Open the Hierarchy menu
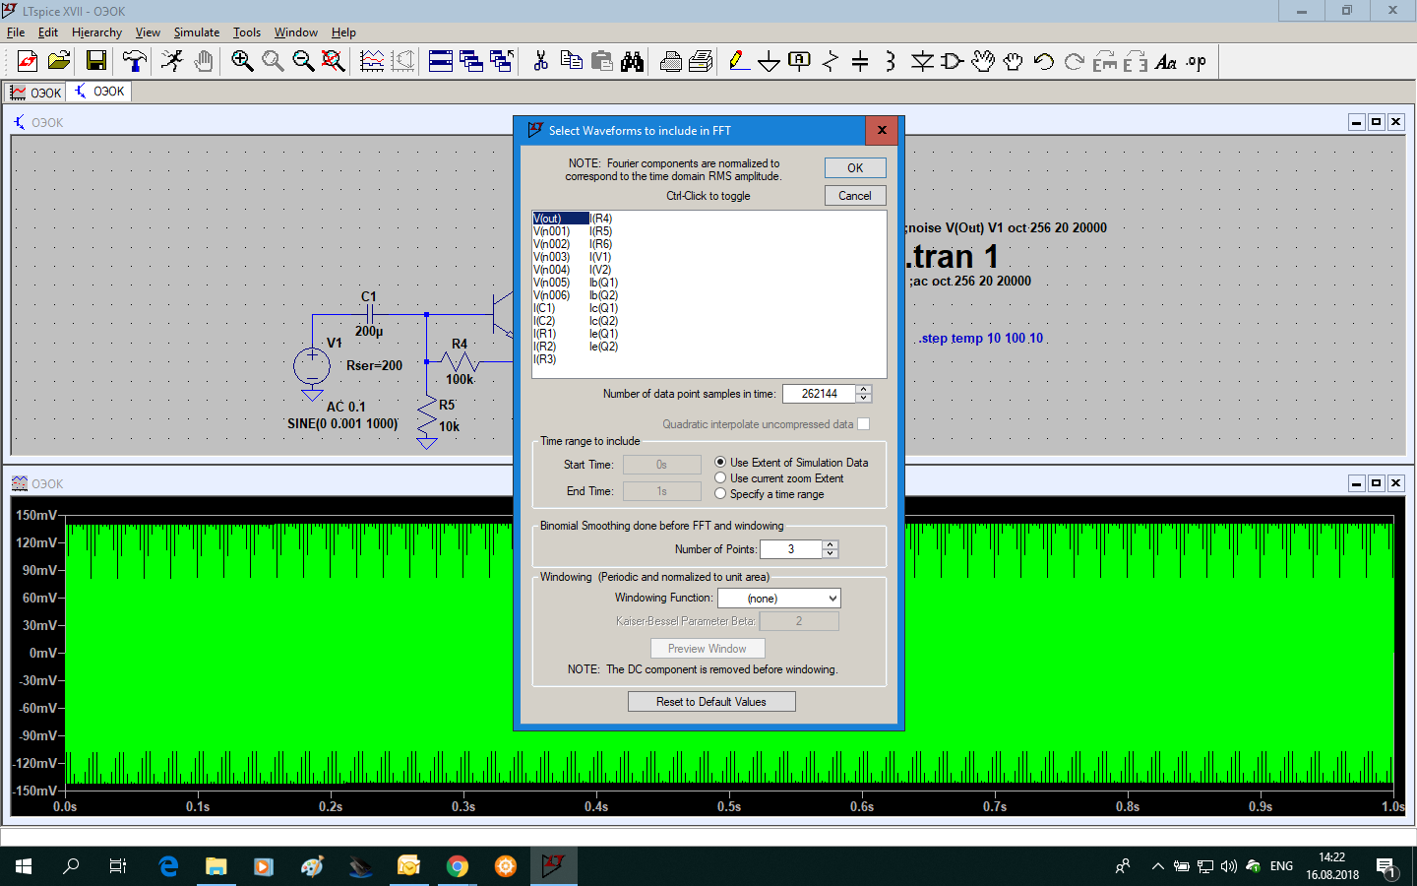The image size is (1417, 886). coord(96,32)
